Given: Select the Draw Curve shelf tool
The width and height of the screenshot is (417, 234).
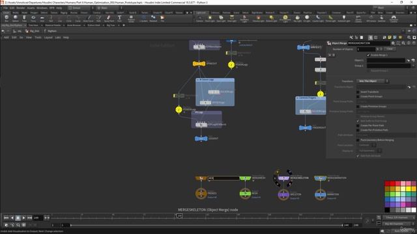Looking at the screenshot, I should tap(89, 18).
